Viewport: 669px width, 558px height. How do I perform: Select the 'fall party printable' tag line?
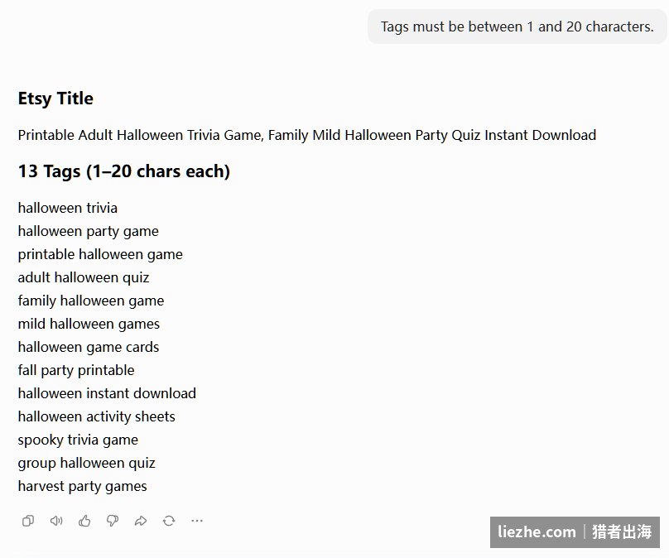tap(76, 370)
